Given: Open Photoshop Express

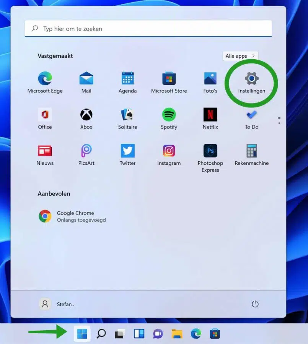Looking at the screenshot, I should (210, 158).
